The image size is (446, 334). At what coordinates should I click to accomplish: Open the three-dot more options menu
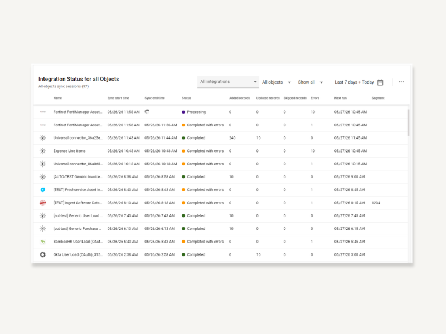tap(401, 82)
